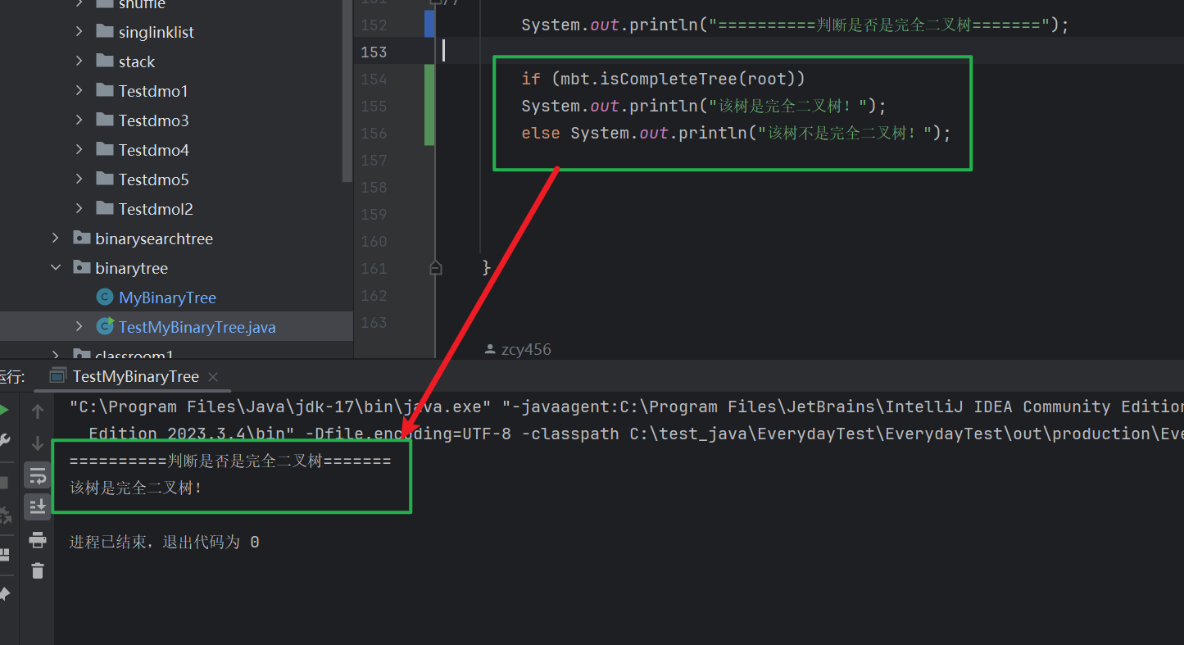
Task: Click the restore layout icon in run panel
Action: coord(4,555)
